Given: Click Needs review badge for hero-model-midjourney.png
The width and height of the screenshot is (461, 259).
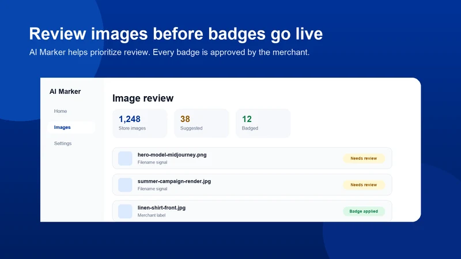Looking at the screenshot, I should point(364,158).
